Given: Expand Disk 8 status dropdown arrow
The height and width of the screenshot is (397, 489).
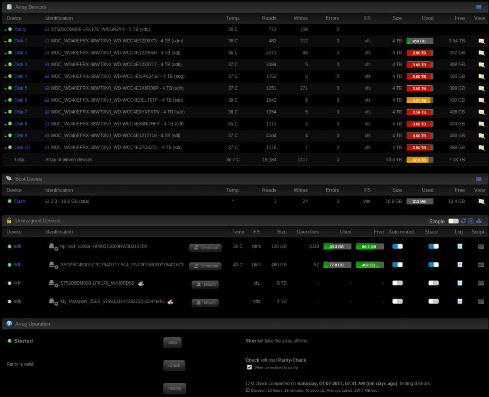Looking at the screenshot, I should (x=5, y=124).
